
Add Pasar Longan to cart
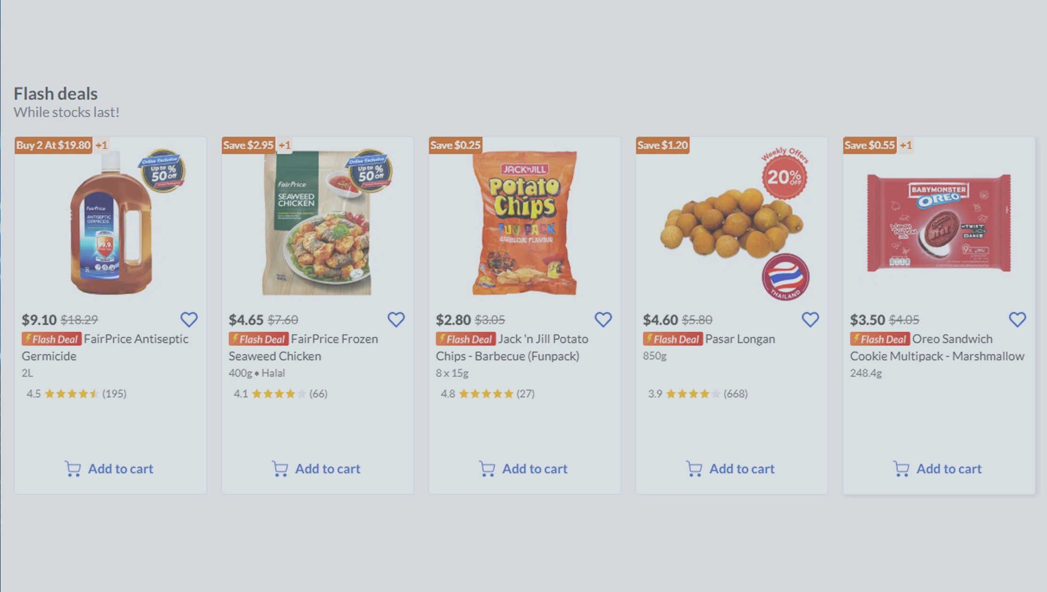(x=731, y=469)
